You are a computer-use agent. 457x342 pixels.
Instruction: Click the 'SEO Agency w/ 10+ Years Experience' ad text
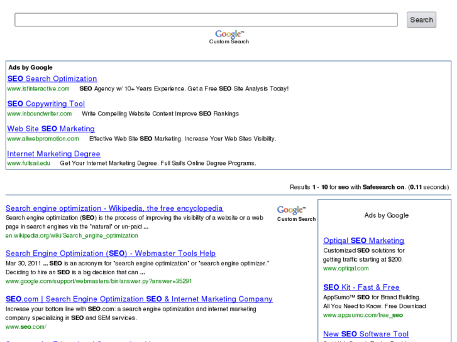[x=184, y=88]
